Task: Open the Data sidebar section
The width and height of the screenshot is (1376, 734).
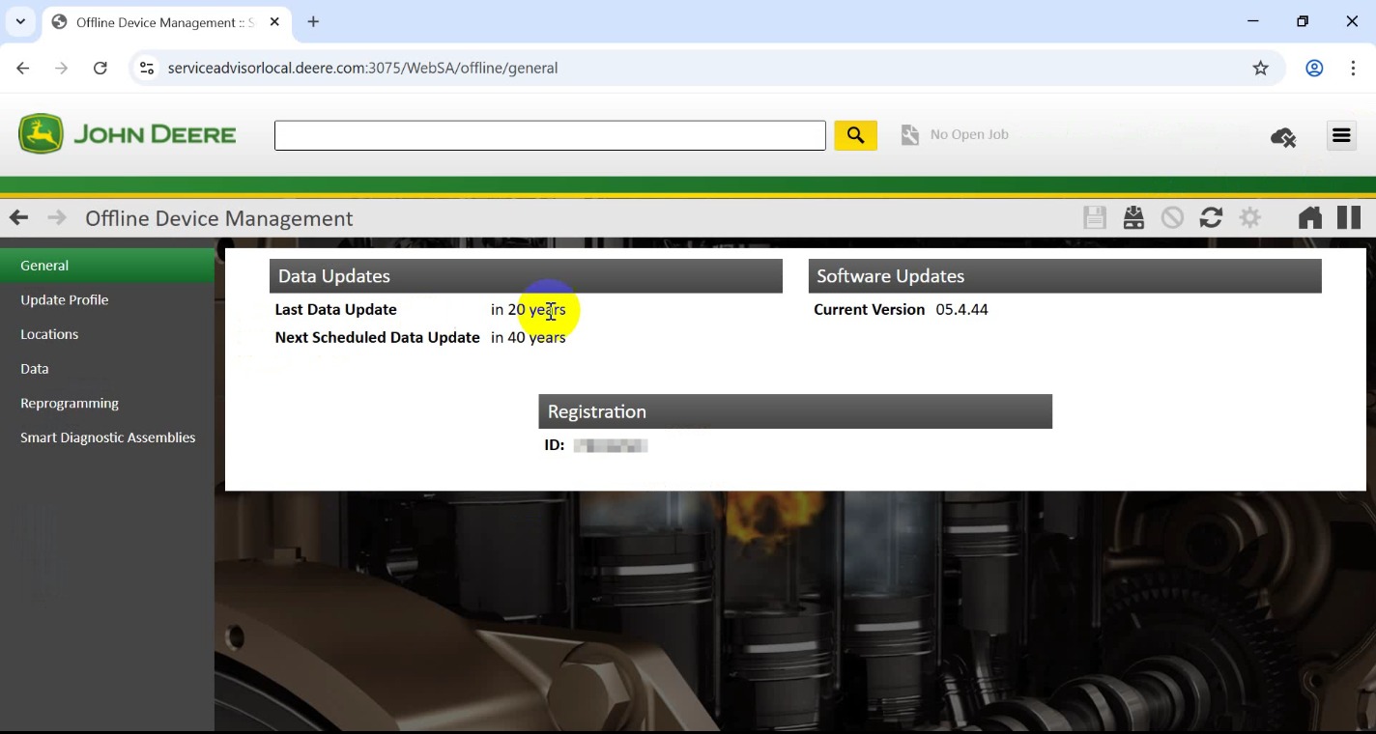Action: point(35,369)
